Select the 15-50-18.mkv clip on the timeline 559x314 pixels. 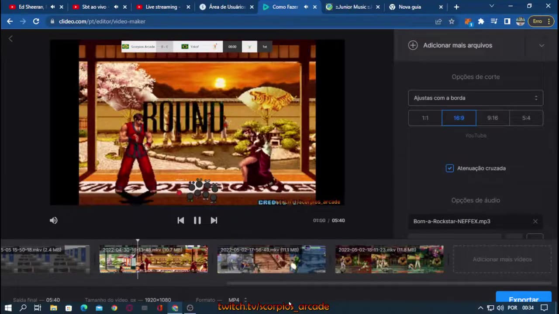click(45, 259)
